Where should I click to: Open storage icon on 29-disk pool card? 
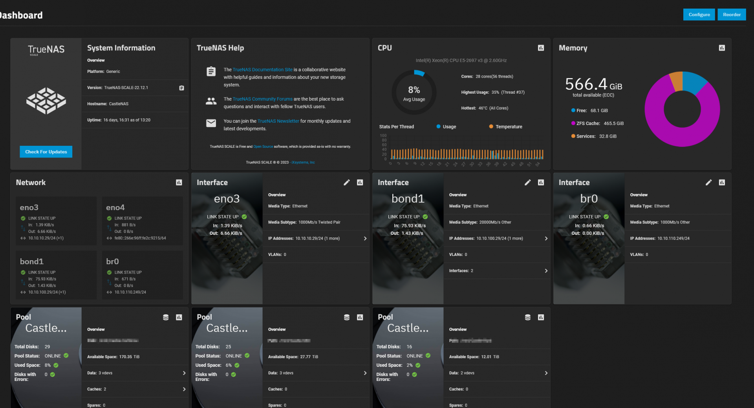click(x=166, y=317)
